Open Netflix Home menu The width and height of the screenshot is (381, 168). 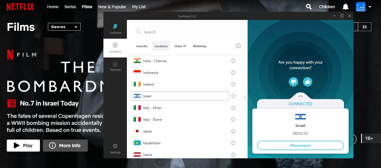click(53, 7)
